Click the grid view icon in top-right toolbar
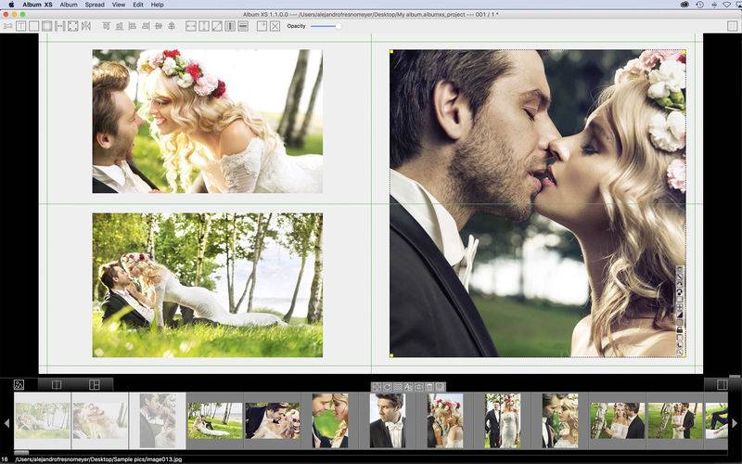The image size is (742, 464). (x=733, y=26)
